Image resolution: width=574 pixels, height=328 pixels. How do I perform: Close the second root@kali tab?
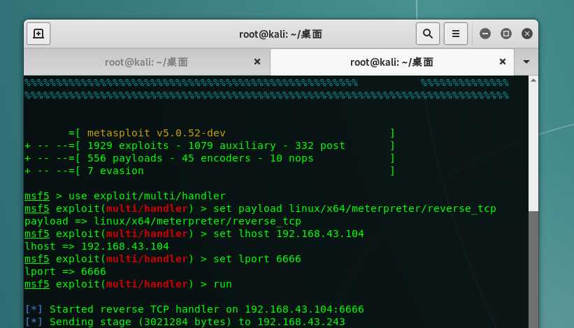pyautogui.click(x=503, y=62)
